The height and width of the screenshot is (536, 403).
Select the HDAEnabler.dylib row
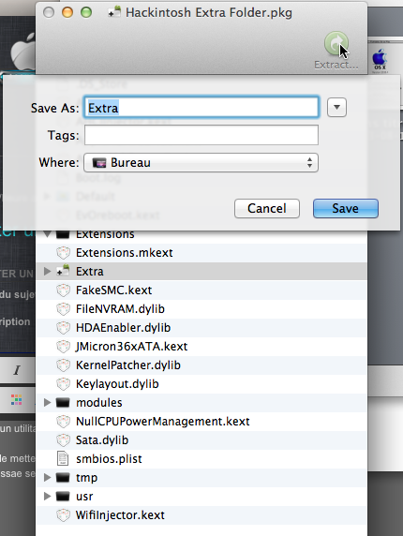coord(201,328)
